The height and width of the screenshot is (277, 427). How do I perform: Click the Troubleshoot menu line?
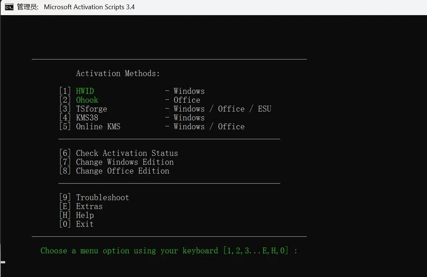[102, 198]
